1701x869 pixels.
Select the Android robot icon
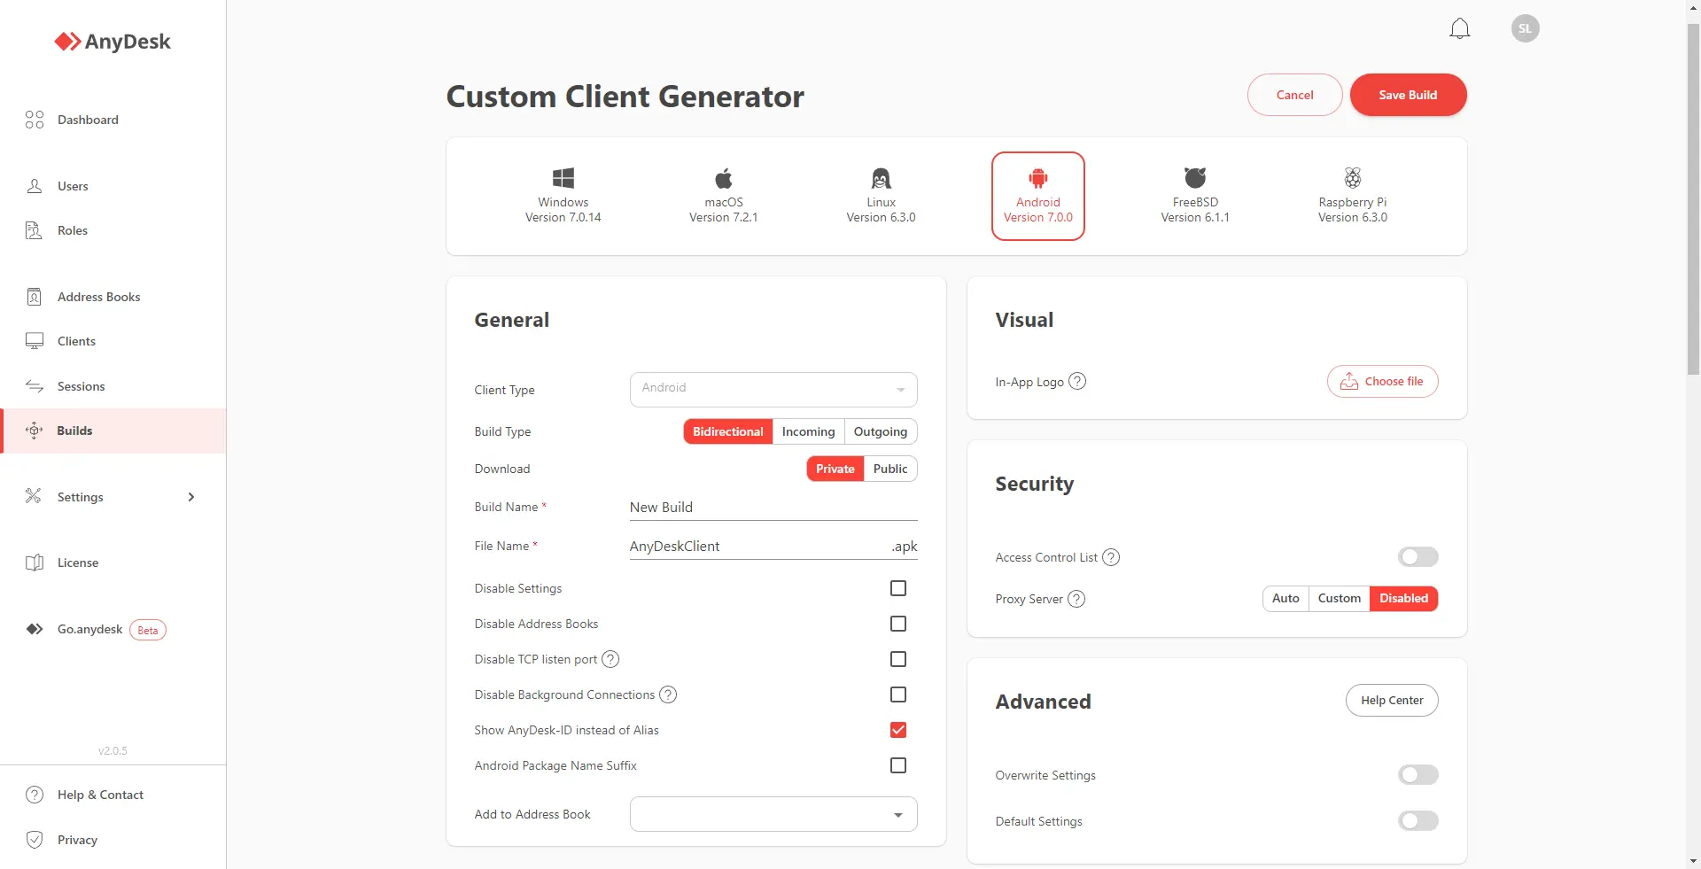1038,177
